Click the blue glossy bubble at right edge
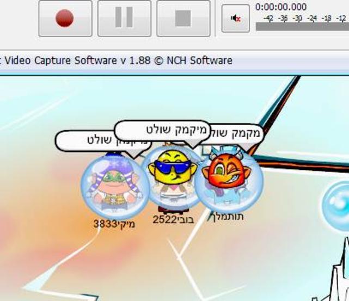This screenshot has width=349, height=301. coord(336,206)
